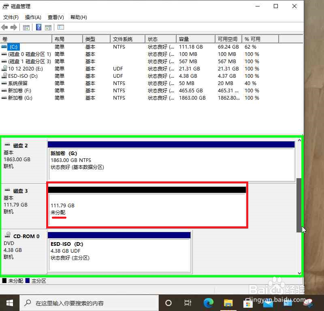
Task: Select ESD-ISO (D:) in the volume list
Action: [23, 76]
